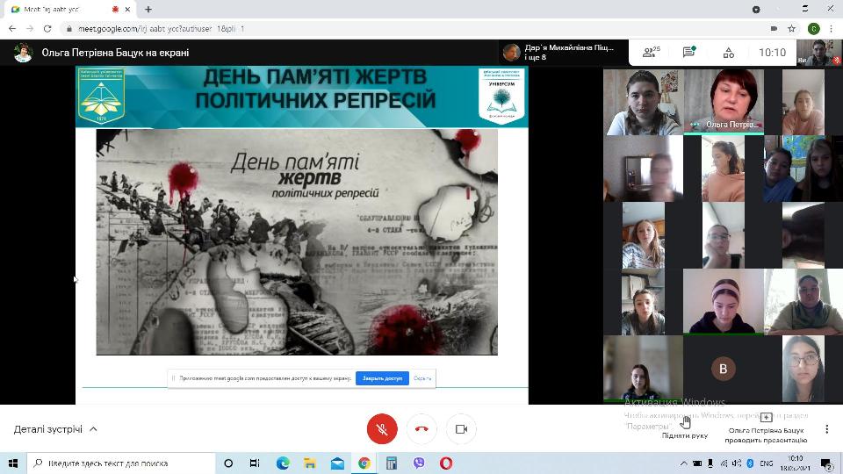The image size is (843, 474).
Task: Click the taskbar volume icon
Action: [737, 463]
